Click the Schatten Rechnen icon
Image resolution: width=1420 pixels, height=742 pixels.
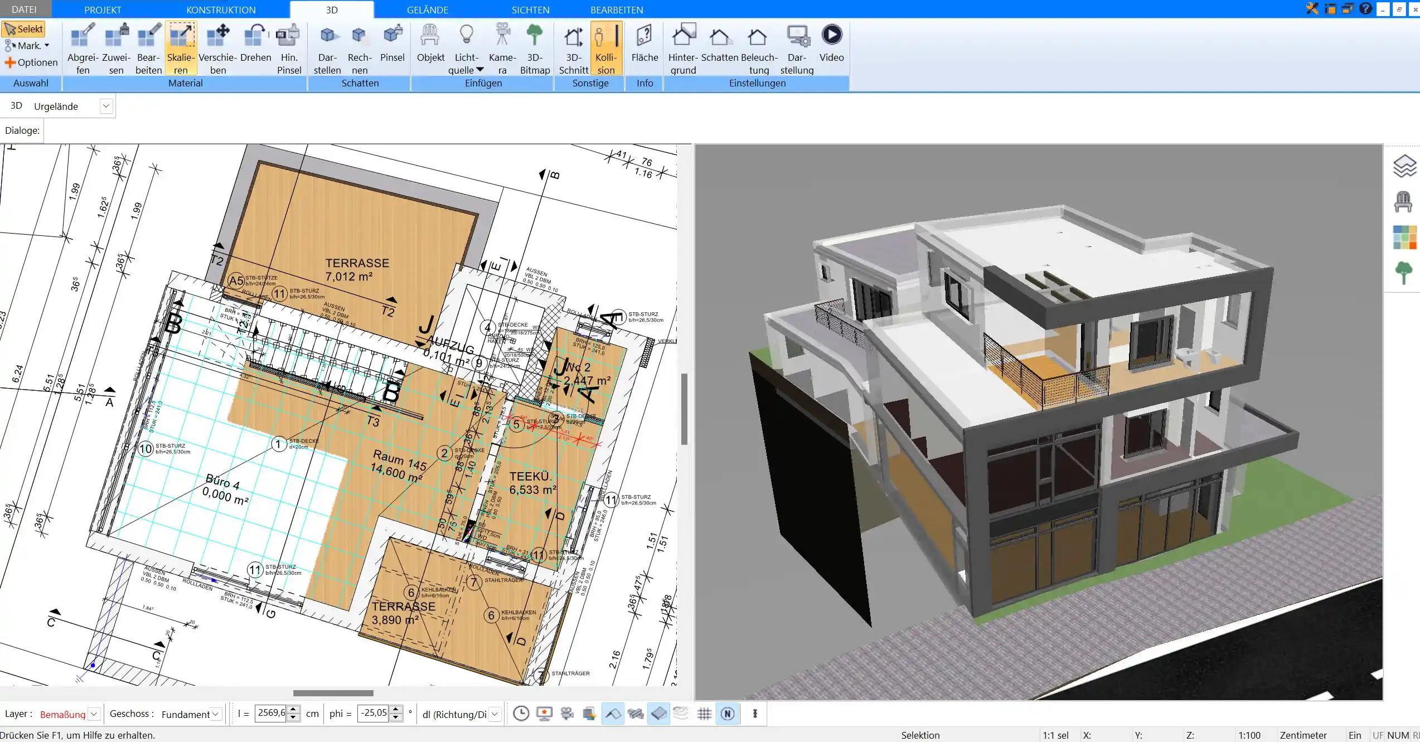360,49
